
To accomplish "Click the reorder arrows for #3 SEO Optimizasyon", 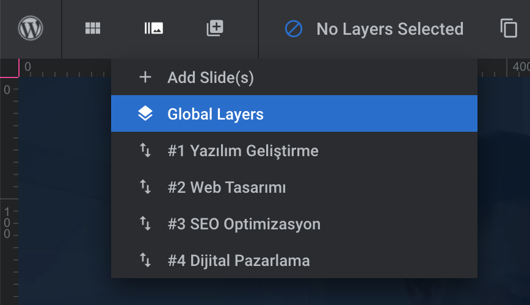I will 145,224.
